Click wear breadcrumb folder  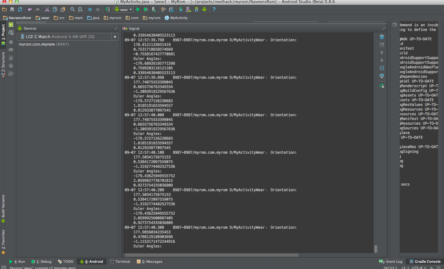coord(42,18)
